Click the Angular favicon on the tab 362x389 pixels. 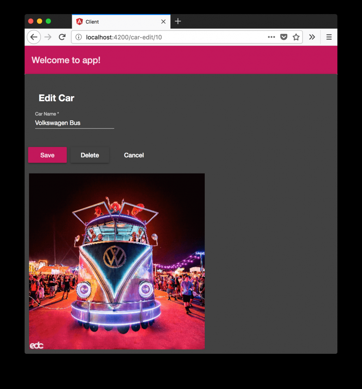coord(79,22)
